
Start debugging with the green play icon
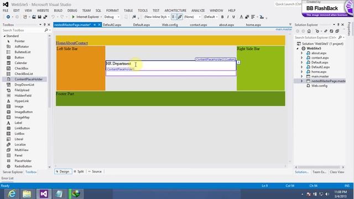point(73,17)
